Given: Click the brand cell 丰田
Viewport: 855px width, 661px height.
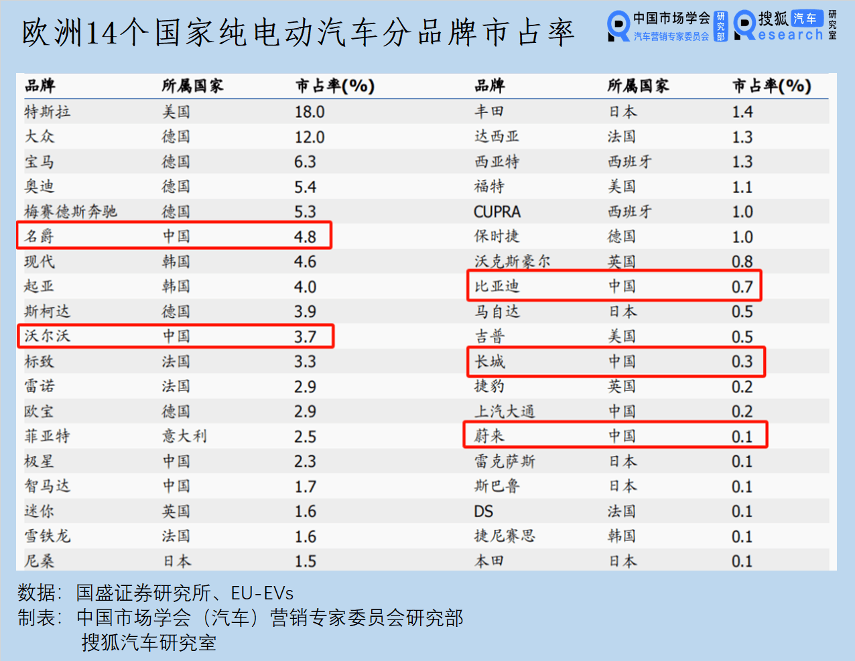Looking at the screenshot, I should (x=490, y=111).
